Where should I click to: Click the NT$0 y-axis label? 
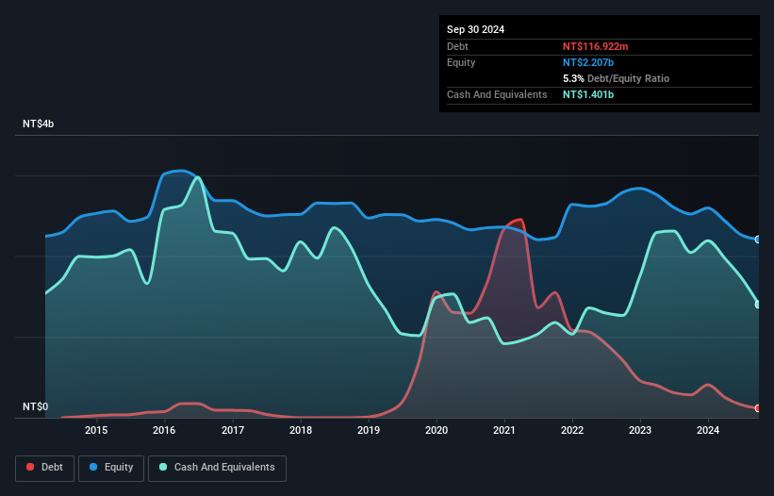tap(36, 406)
